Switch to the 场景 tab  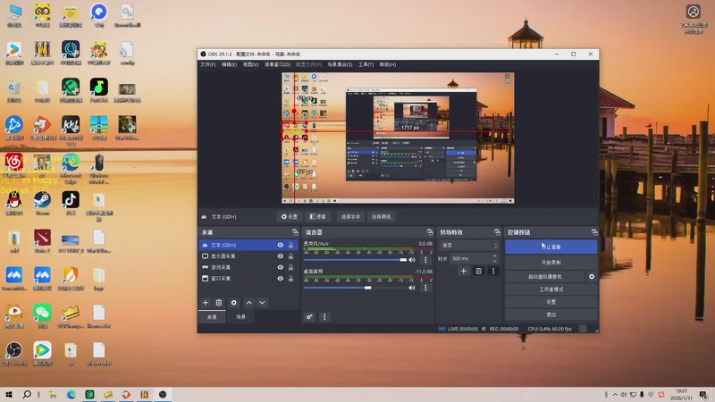pos(240,317)
